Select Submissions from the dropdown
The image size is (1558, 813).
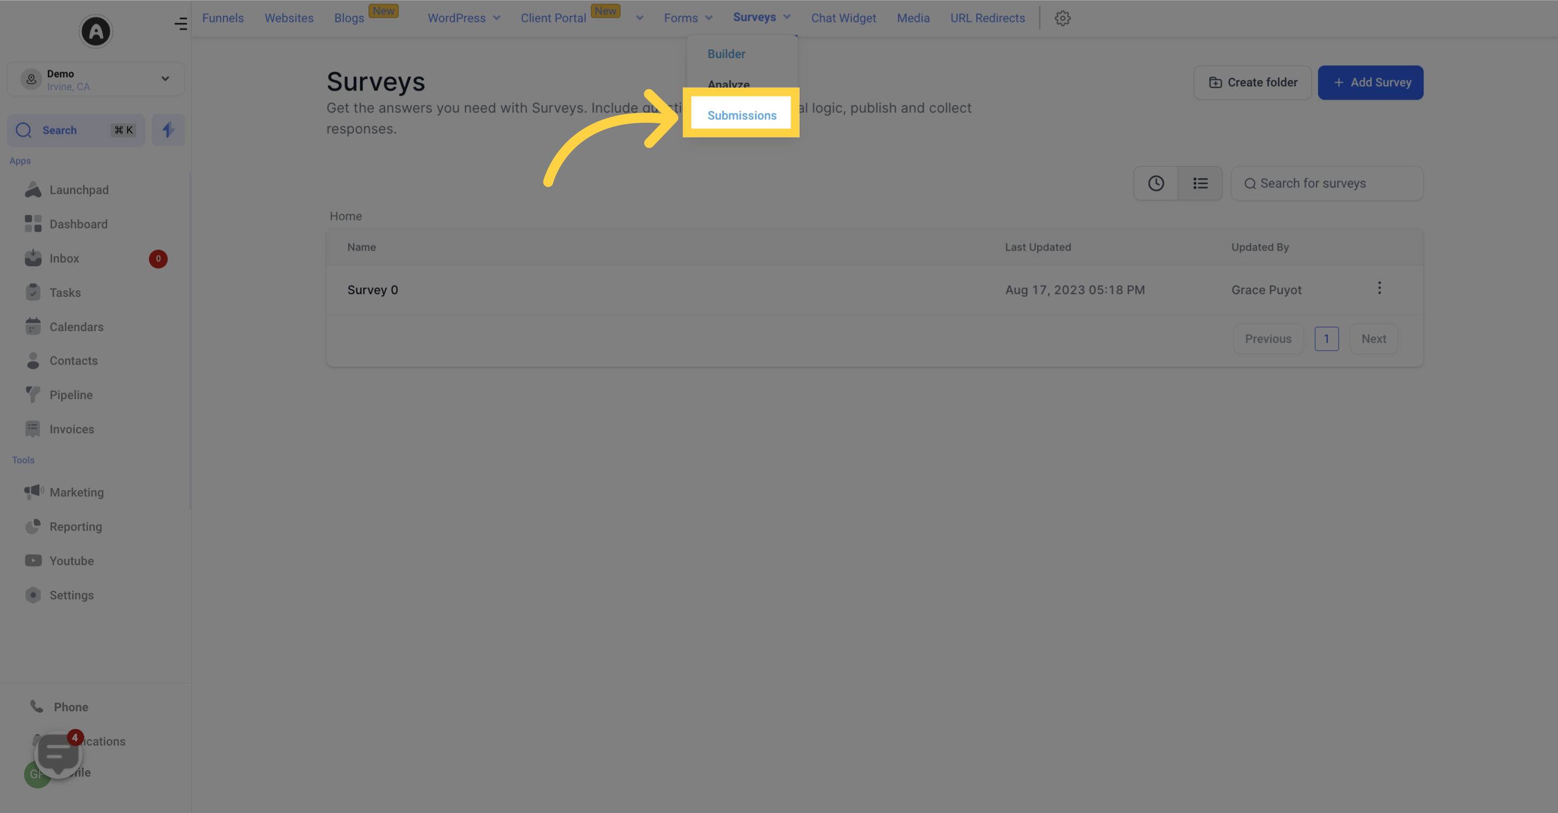[741, 114]
